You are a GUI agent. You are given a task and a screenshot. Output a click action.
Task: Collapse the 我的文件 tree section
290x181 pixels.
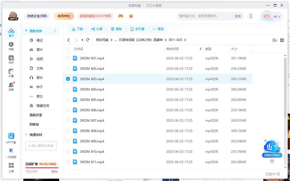coord(26,31)
